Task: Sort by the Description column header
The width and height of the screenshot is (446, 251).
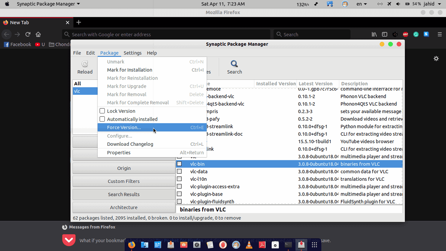Action: [371, 84]
